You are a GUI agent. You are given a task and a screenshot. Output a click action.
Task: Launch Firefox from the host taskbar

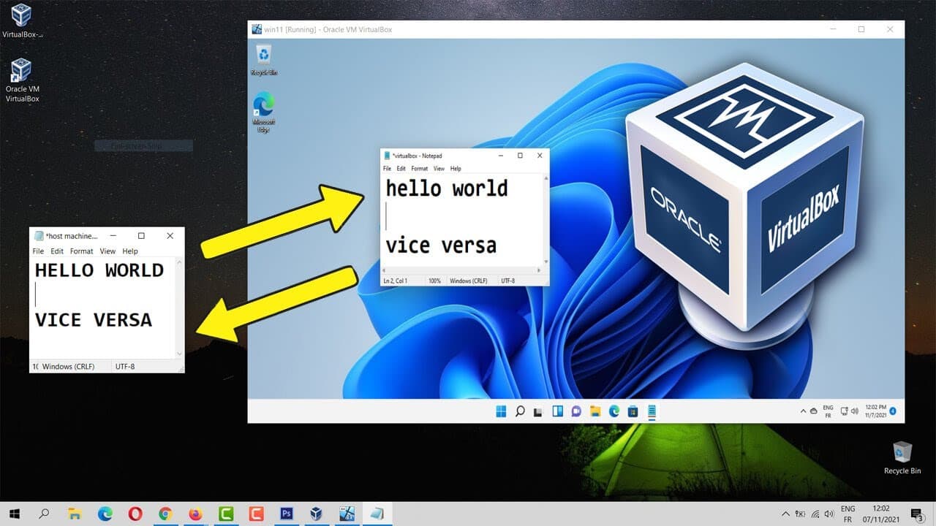[195, 514]
